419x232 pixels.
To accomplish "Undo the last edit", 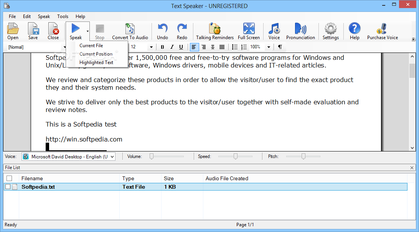I will coord(162,31).
